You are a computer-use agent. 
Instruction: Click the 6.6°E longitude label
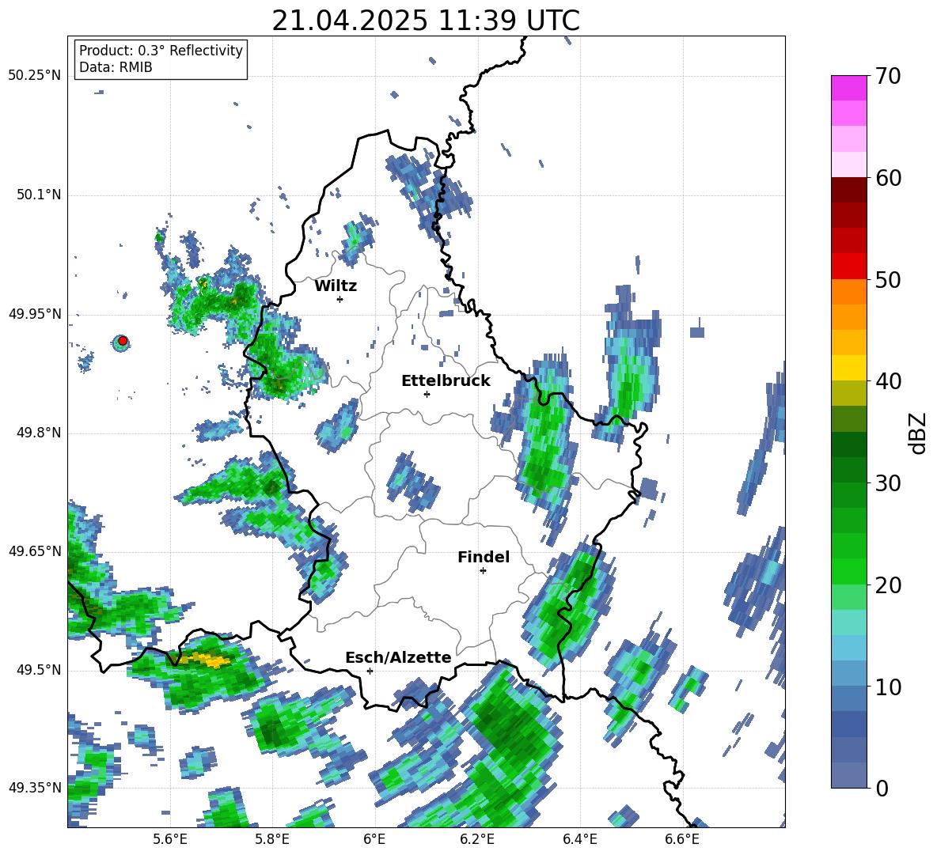point(682,839)
